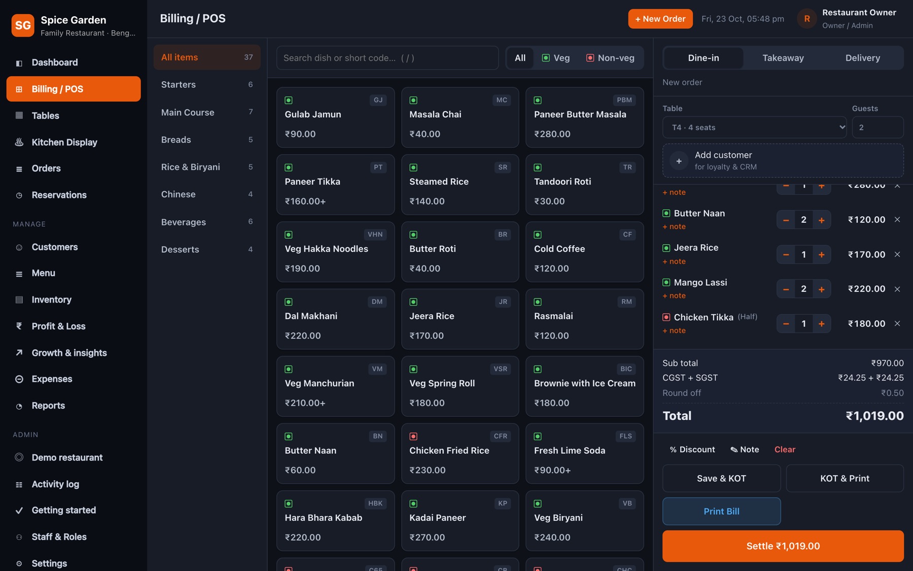Clear the current order
Screen dimensions: 913x571
click(785, 450)
